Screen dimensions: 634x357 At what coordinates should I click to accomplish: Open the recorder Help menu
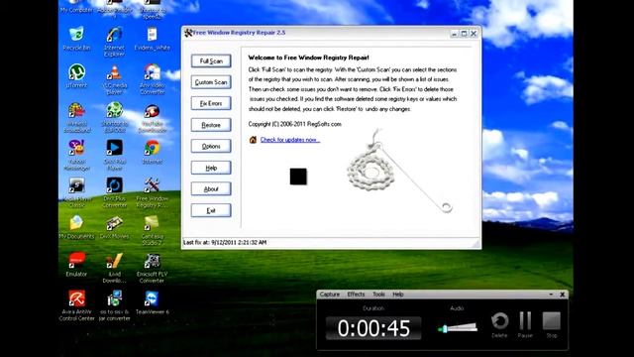[398, 295]
